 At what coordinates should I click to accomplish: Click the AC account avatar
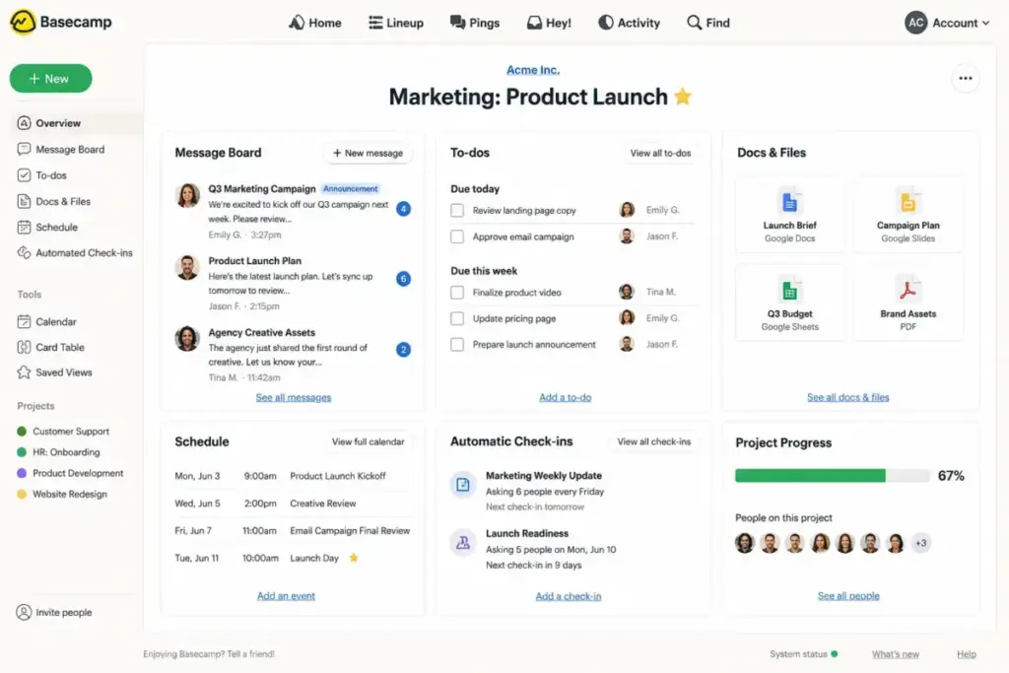(x=915, y=23)
